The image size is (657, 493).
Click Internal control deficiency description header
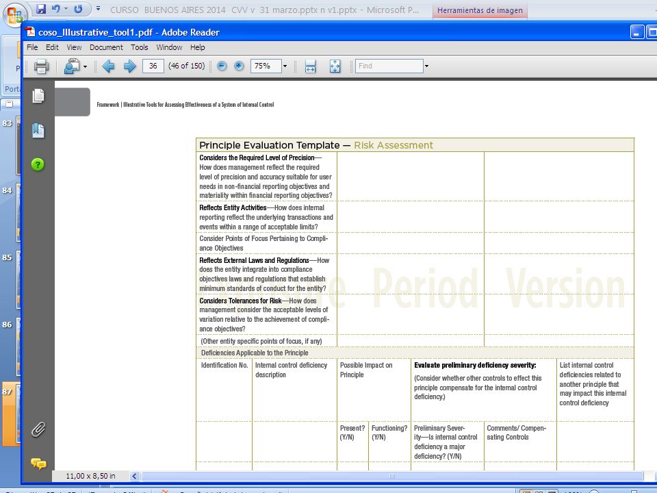[x=292, y=370]
